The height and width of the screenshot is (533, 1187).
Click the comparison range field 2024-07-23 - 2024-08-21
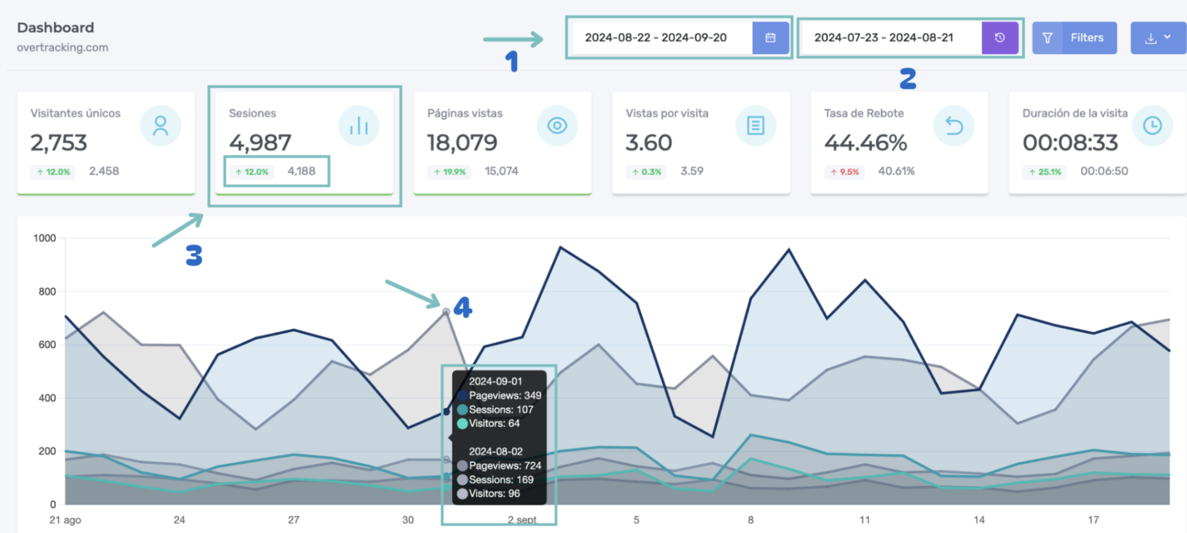pos(892,38)
